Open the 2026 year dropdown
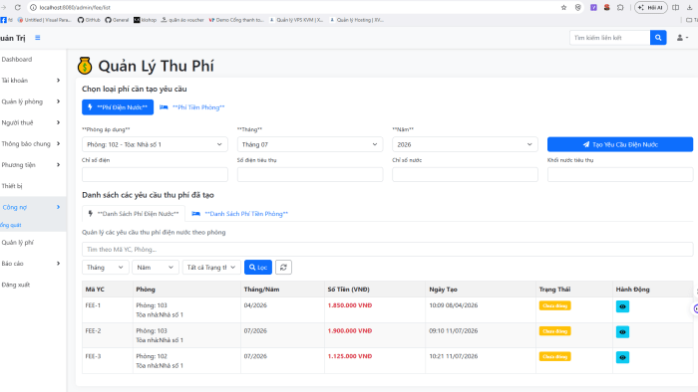Image resolution: width=698 pixels, height=392 pixels. (x=465, y=144)
